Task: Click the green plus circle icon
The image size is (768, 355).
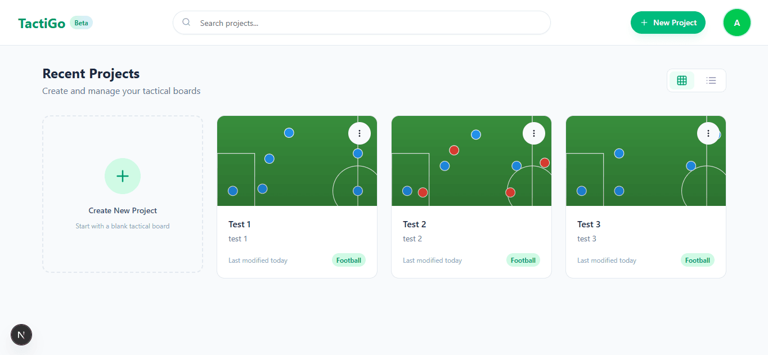Action: pos(123,176)
